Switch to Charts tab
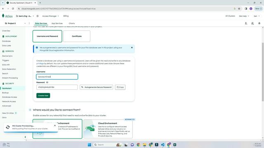Screen dimensions: 264x148 72,23
